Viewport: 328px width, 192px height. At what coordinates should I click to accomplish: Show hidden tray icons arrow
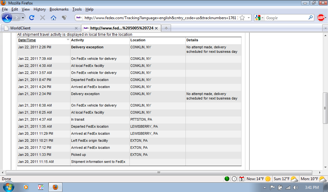point(265,188)
